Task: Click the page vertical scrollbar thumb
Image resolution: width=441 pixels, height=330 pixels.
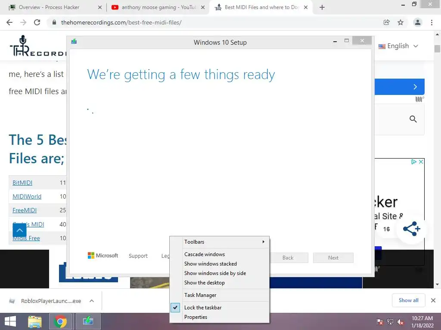Action: pyautogui.click(x=437, y=49)
